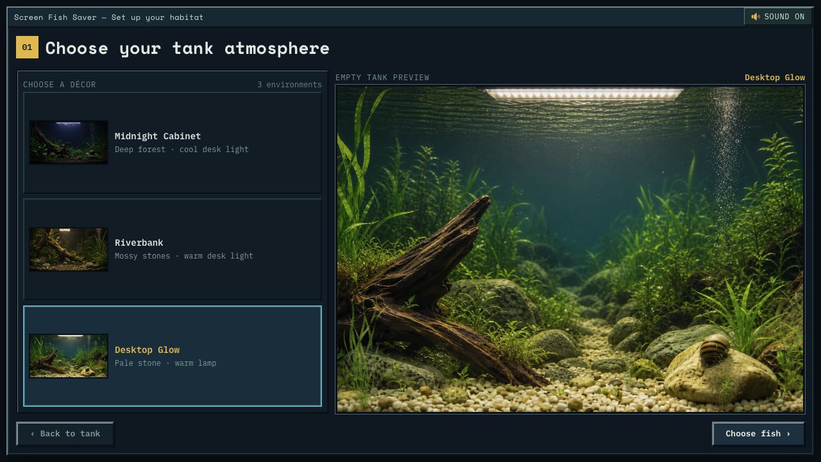Click the 'CHOOSE A DÉCOR' heading
The image size is (821, 462).
pos(60,85)
